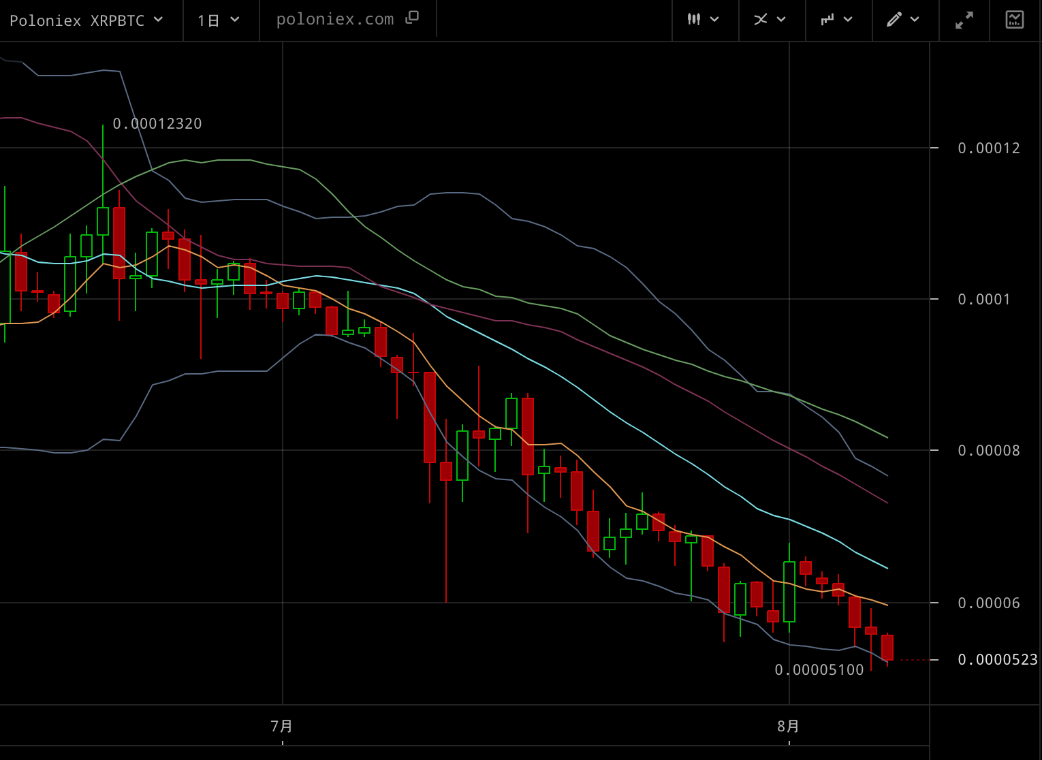
Task: Click the 8月 time axis label
Action: click(788, 727)
